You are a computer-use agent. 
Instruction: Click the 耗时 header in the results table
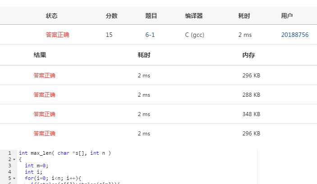coord(144,55)
